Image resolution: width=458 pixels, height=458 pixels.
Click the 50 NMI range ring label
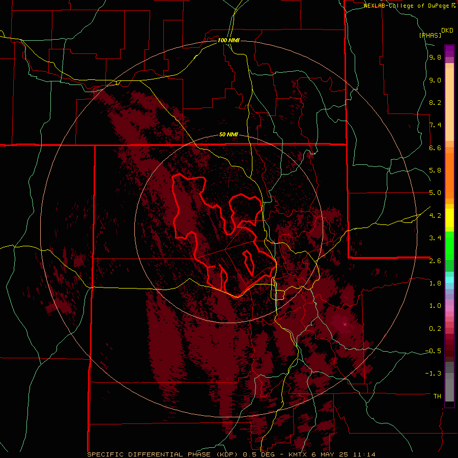coord(228,135)
